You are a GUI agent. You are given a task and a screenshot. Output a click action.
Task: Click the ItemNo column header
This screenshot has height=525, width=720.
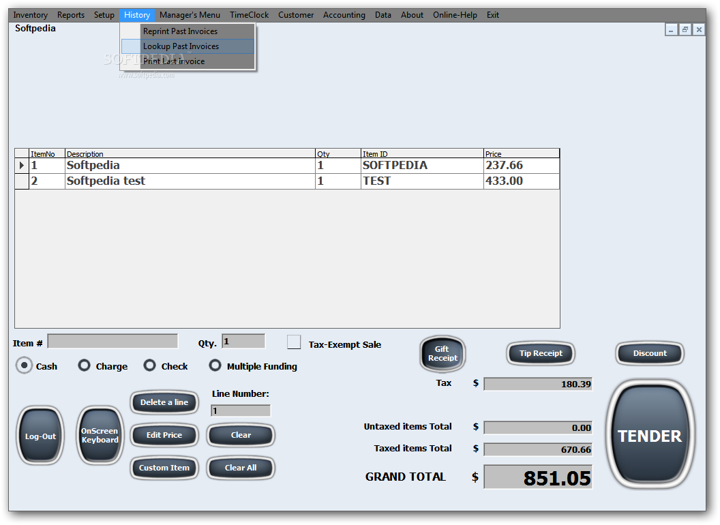(47, 154)
